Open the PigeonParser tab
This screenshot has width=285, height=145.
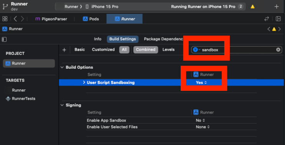pos(51,19)
